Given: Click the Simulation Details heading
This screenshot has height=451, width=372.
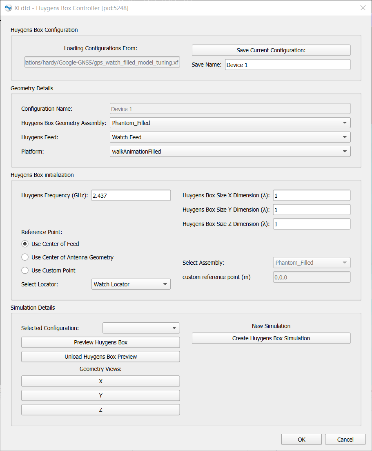Looking at the screenshot, I should (x=33, y=308).
